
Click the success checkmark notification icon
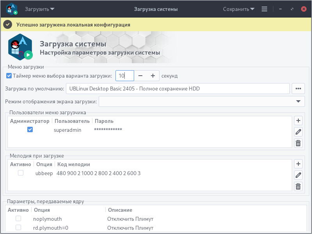point(8,25)
